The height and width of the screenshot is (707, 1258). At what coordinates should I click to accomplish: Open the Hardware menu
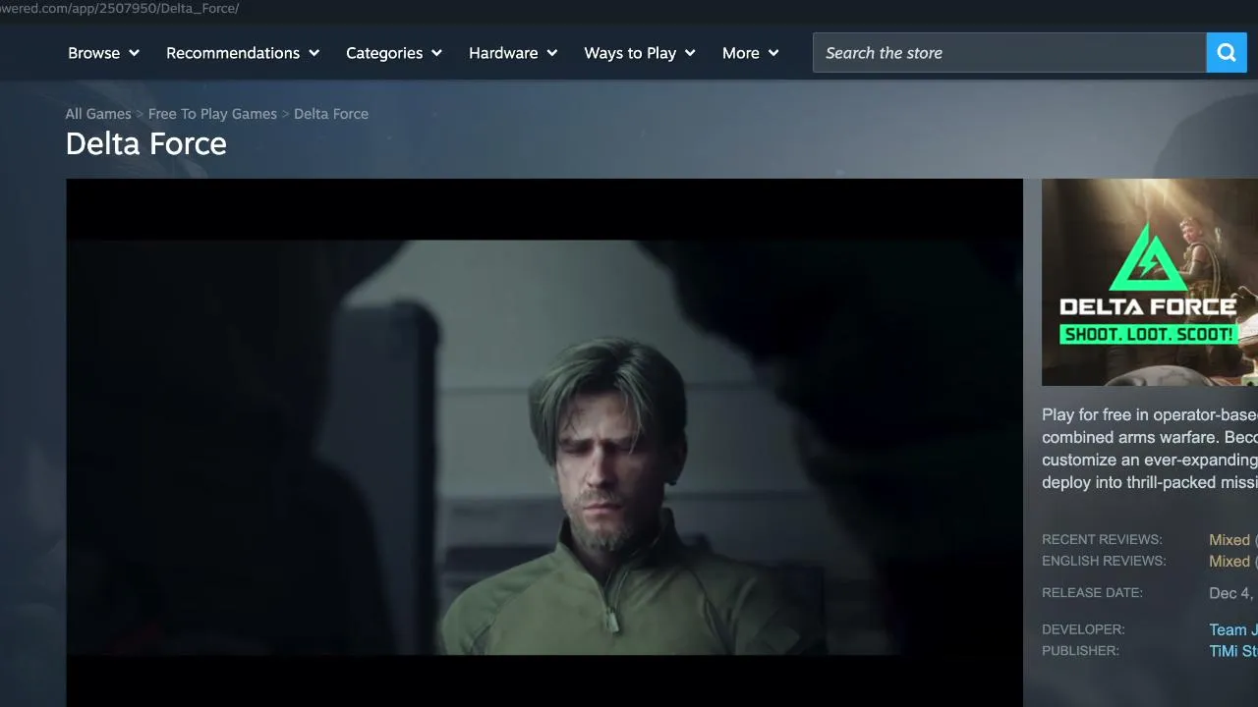[513, 53]
